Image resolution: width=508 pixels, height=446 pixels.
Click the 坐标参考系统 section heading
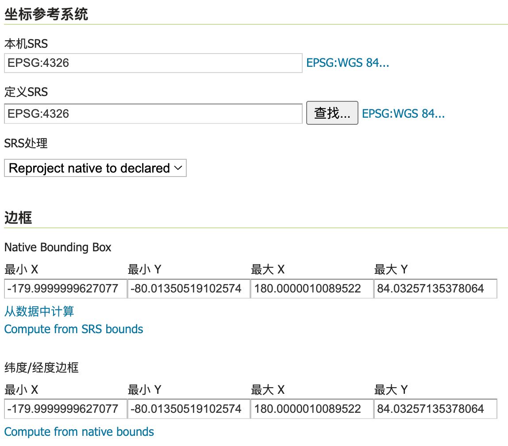pyautogui.click(x=46, y=14)
